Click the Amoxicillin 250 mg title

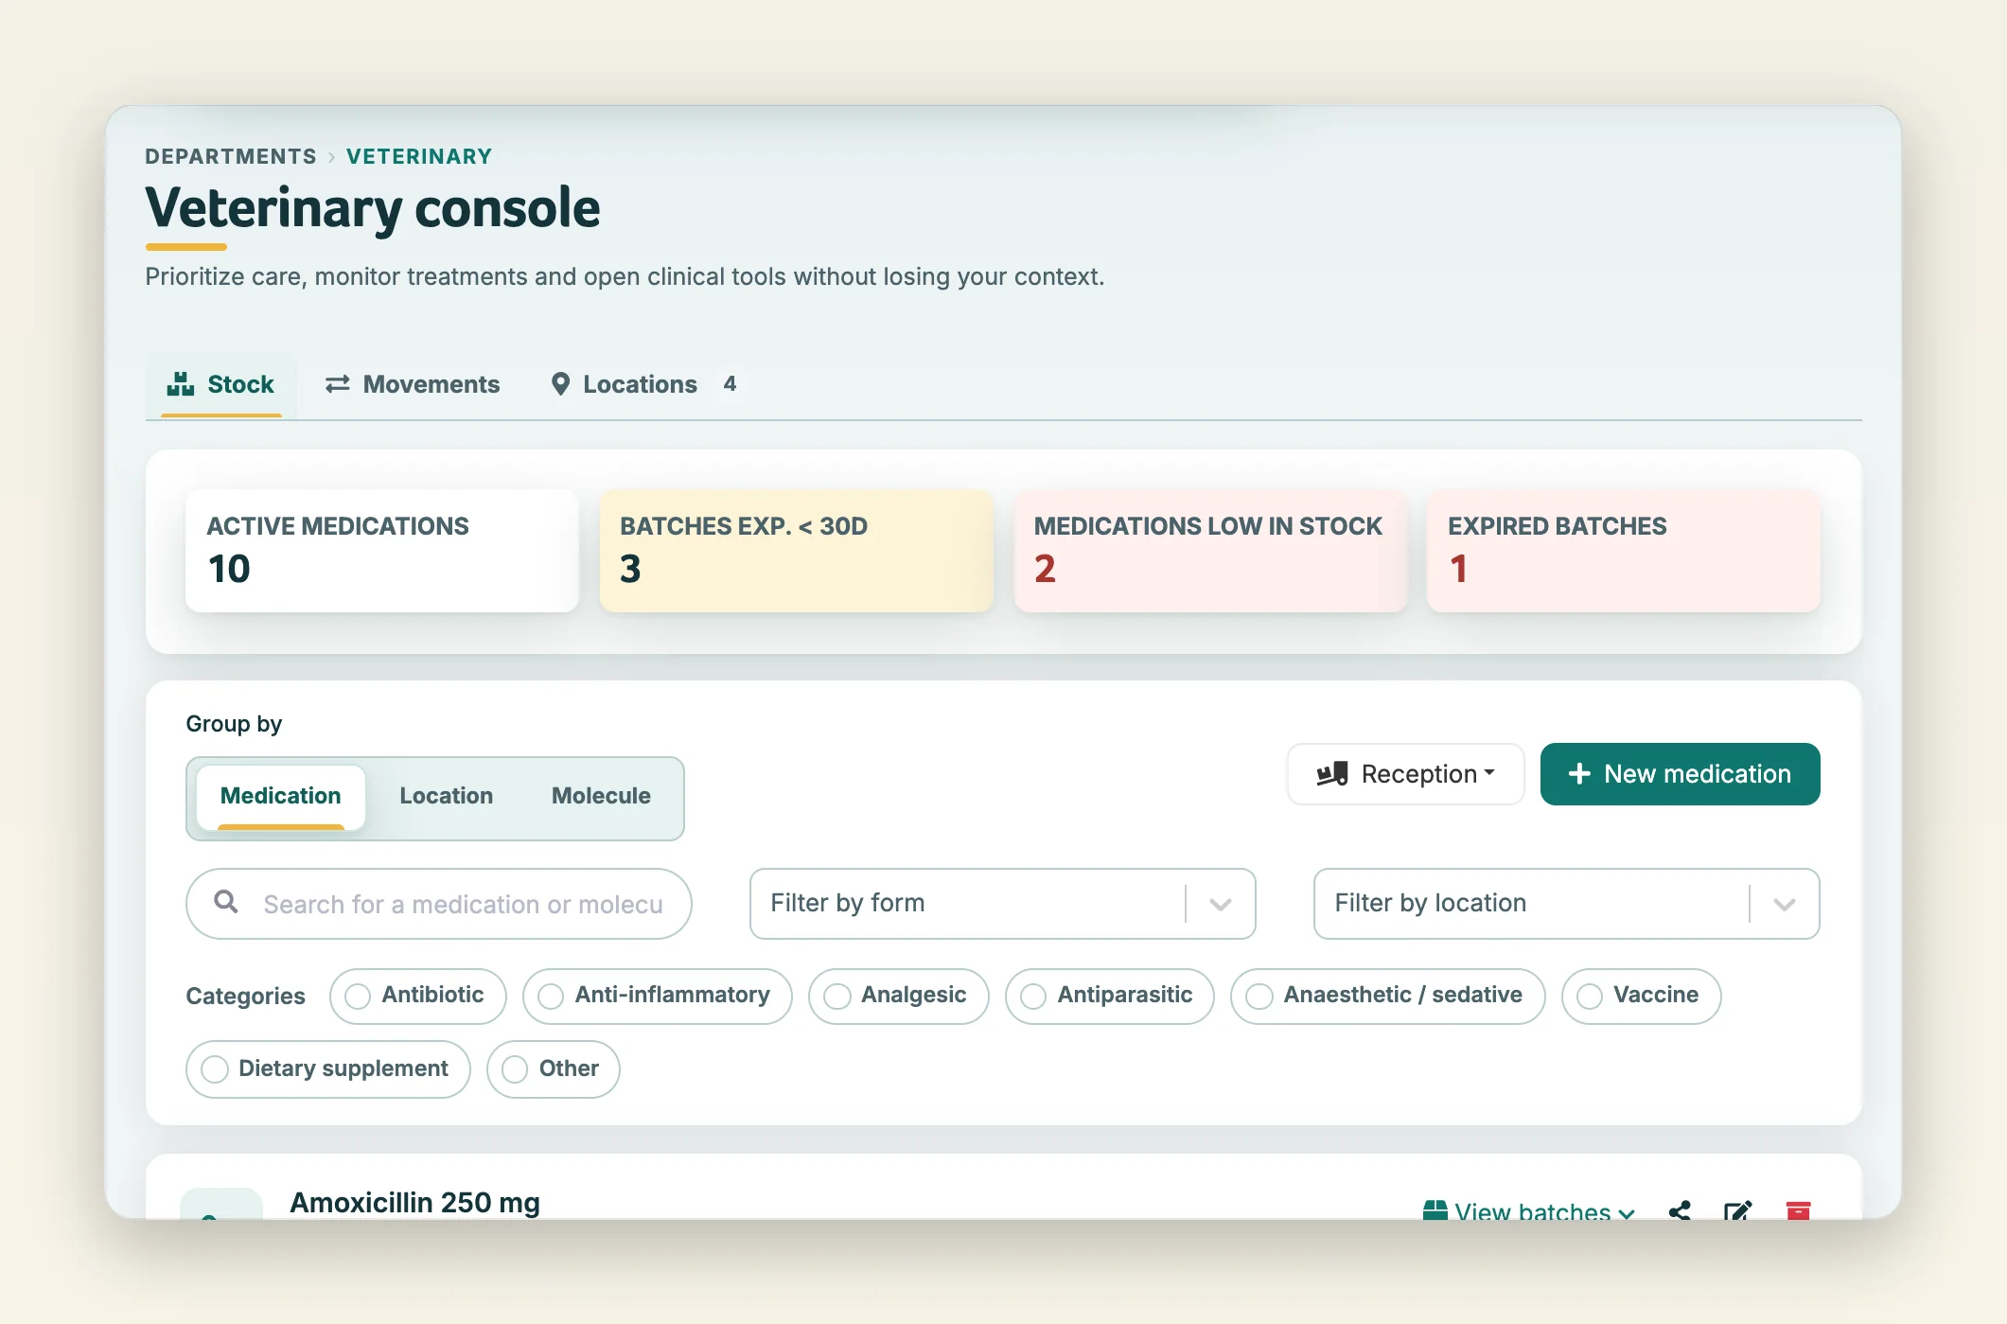coord(414,1203)
